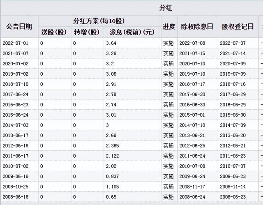Click dividend value 3.01
Screen dimensions: 263x205
(111, 115)
